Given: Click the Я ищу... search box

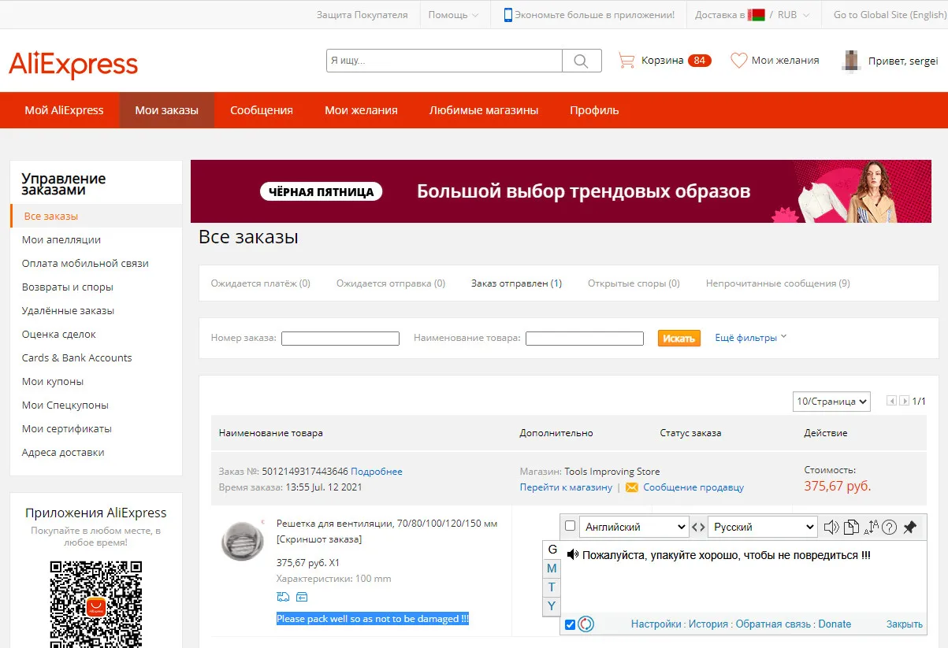Looking at the screenshot, I should pyautogui.click(x=444, y=61).
